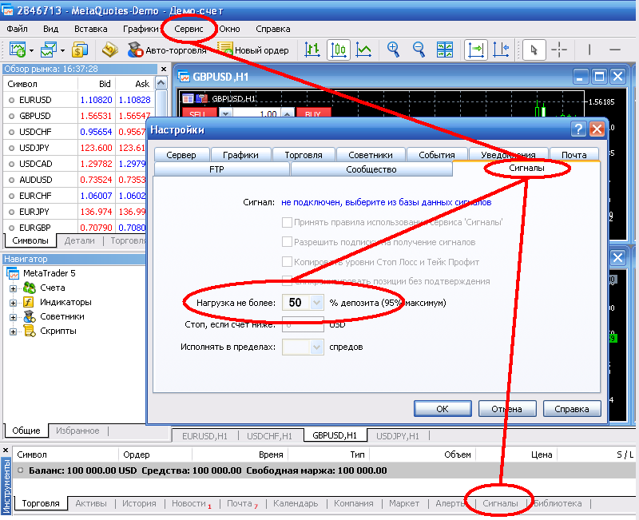Click the help question mark in Настройки
This screenshot has width=639, height=520.
(x=577, y=129)
